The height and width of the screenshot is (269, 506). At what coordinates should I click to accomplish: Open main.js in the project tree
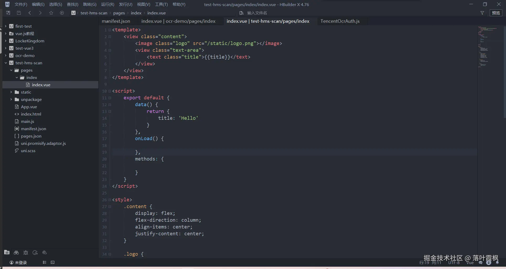(x=28, y=121)
